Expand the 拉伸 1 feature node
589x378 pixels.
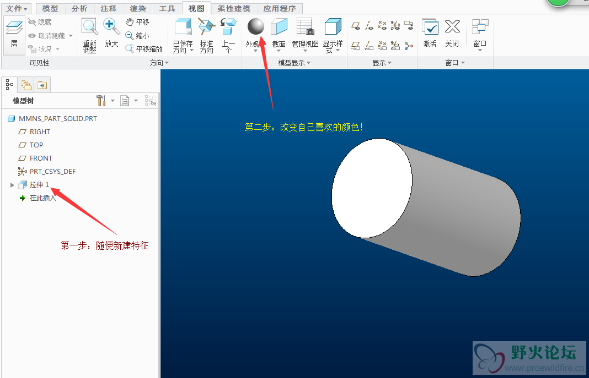tap(12, 185)
